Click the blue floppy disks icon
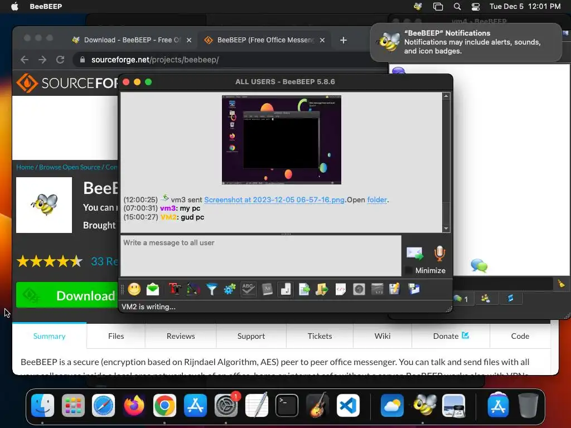This screenshot has width=571, height=428. [414, 289]
